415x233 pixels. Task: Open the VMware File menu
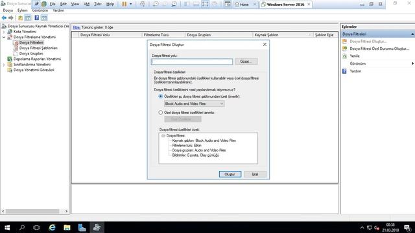(53, 4)
